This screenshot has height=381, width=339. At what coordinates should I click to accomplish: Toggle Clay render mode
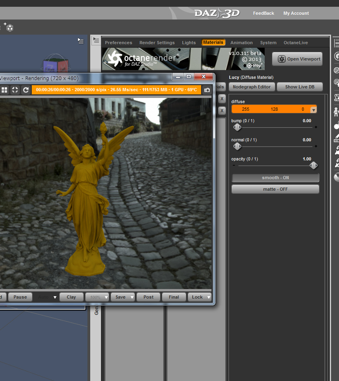coord(71,297)
